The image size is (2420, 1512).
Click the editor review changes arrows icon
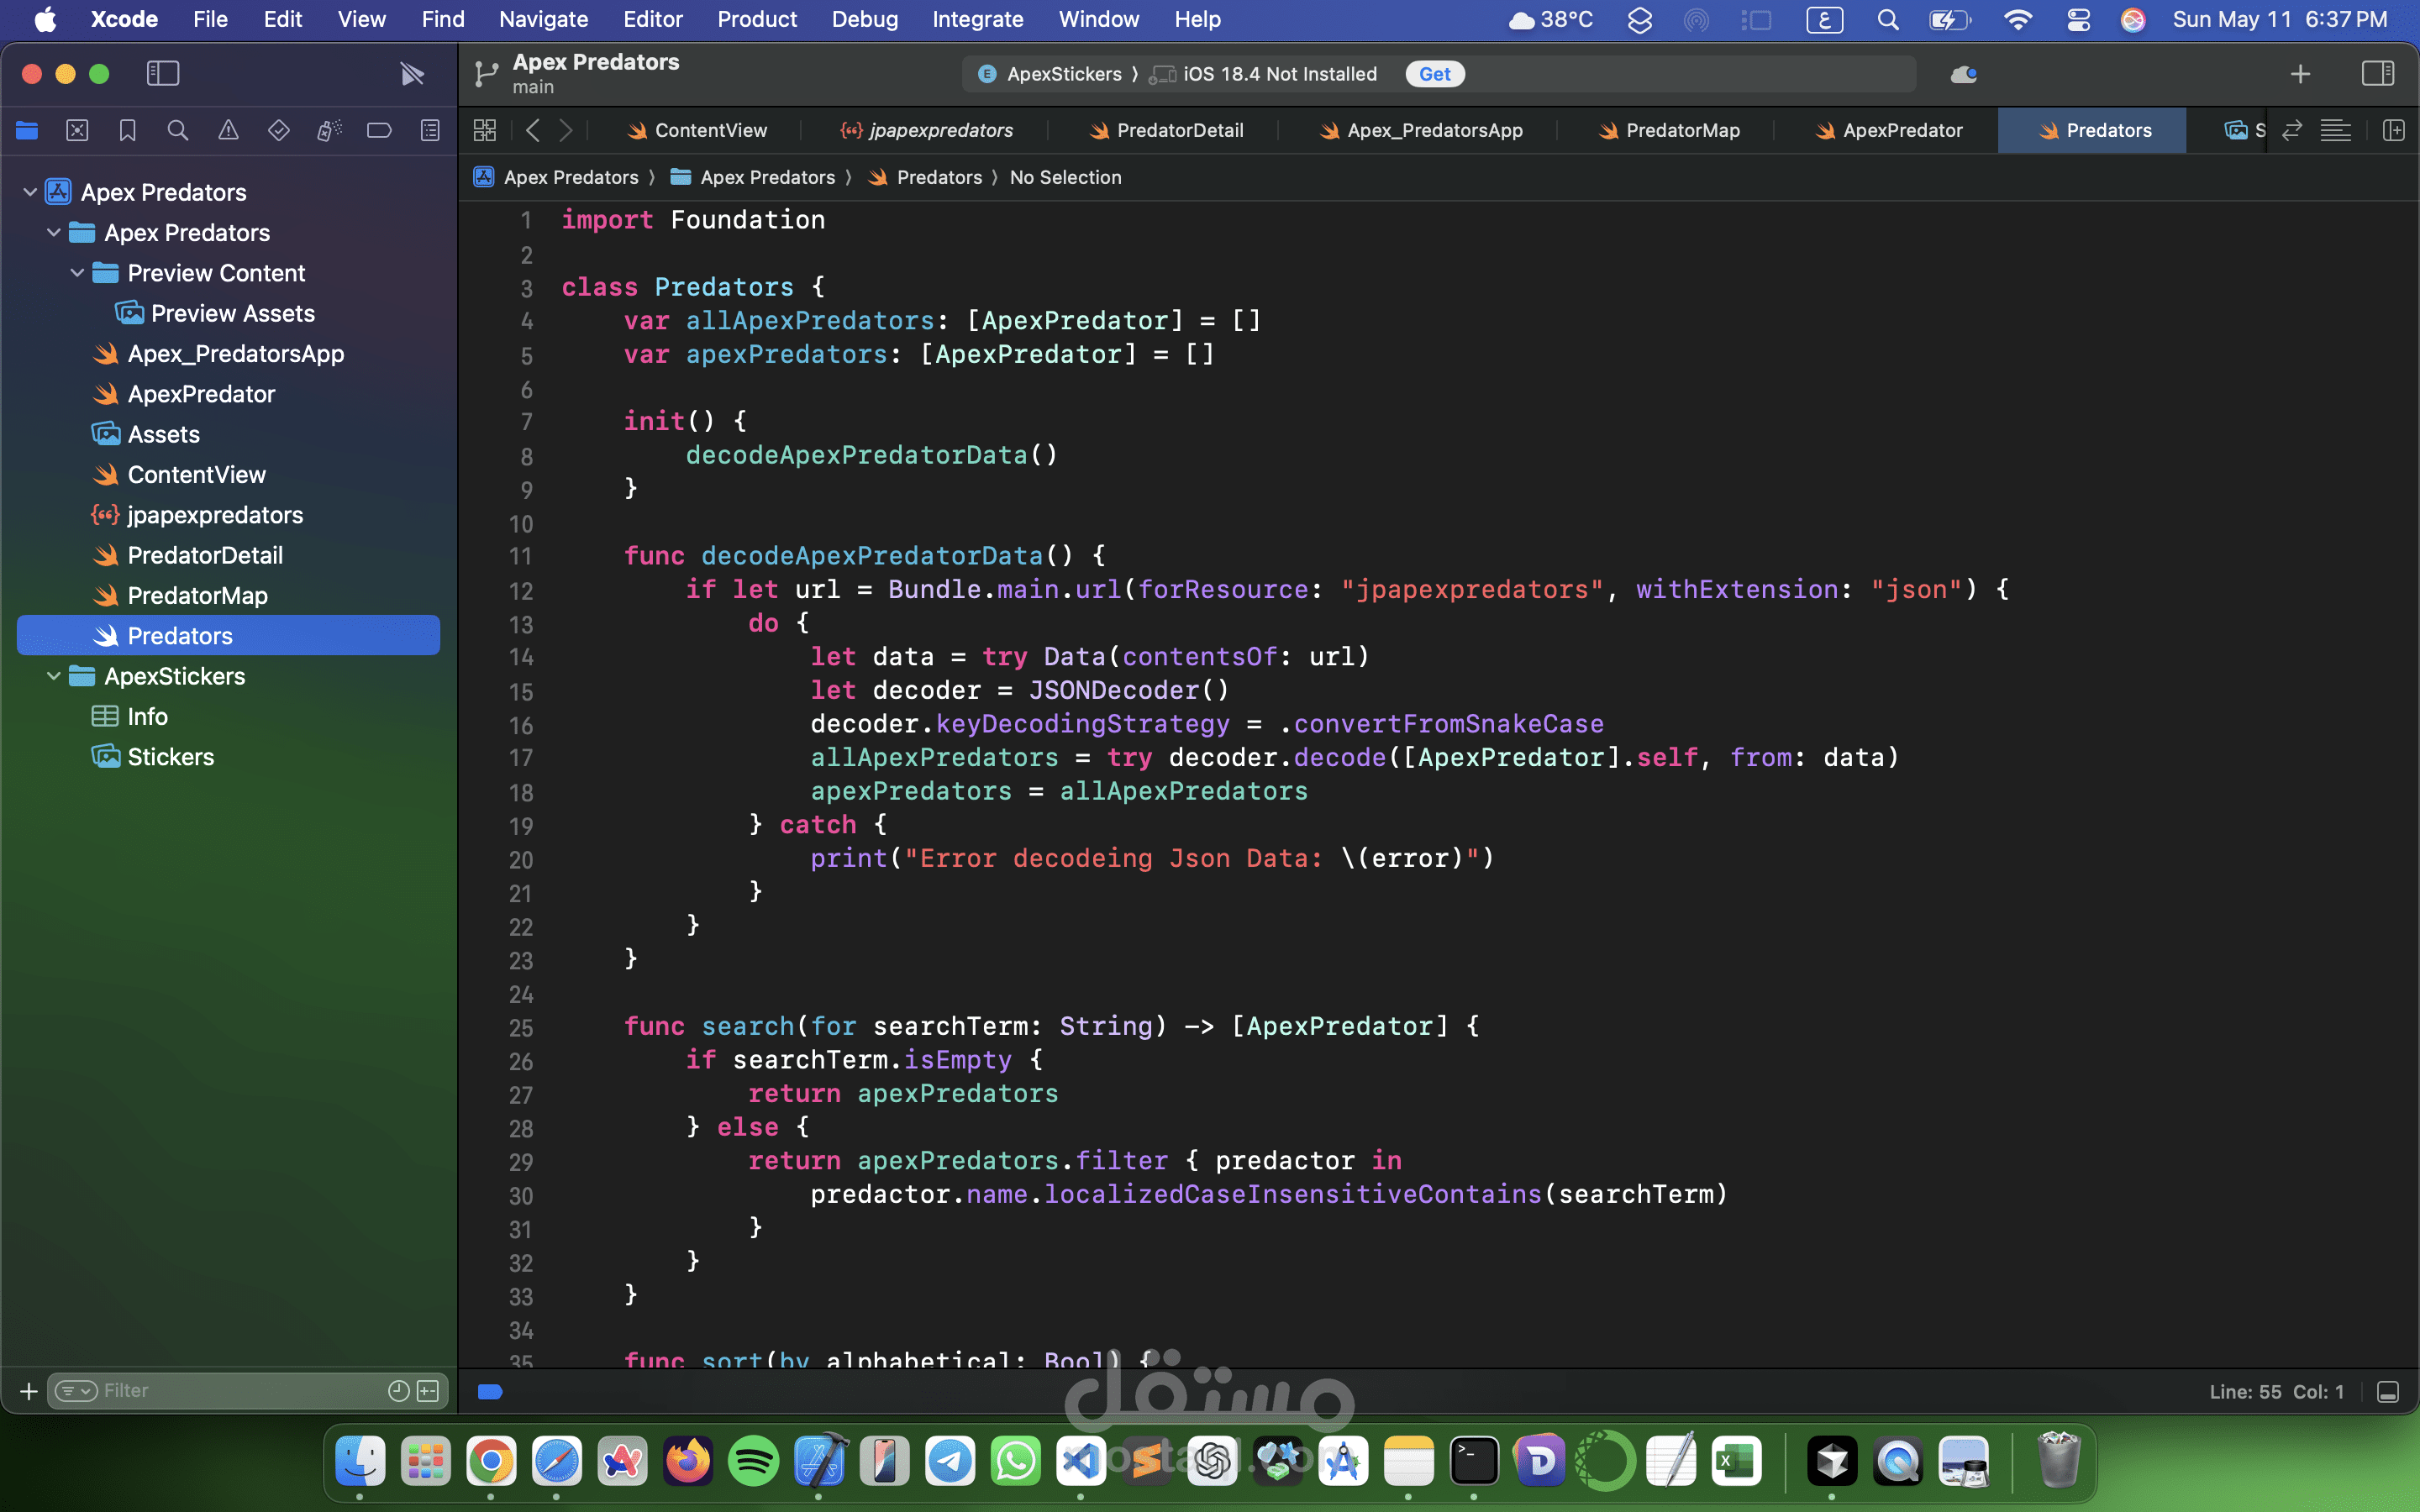click(2292, 130)
